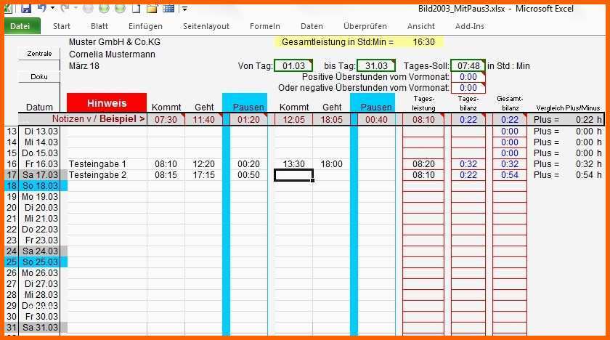Open the Seitenlayout ribbon tab
610x340 pixels.
click(x=206, y=26)
